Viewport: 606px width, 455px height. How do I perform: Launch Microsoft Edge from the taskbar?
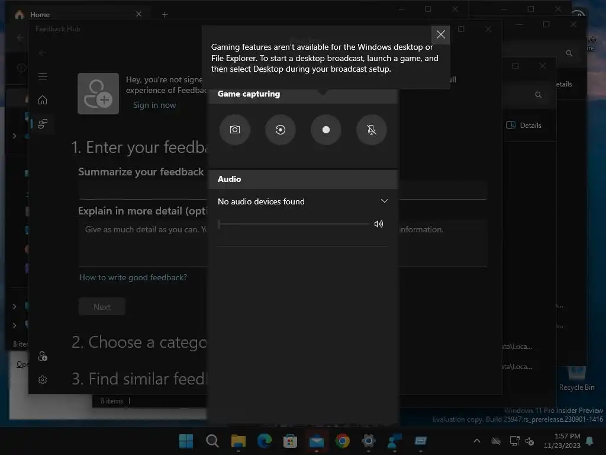coord(265,441)
